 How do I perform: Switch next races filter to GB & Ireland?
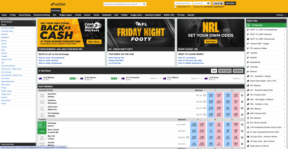pyautogui.click(x=224, y=71)
